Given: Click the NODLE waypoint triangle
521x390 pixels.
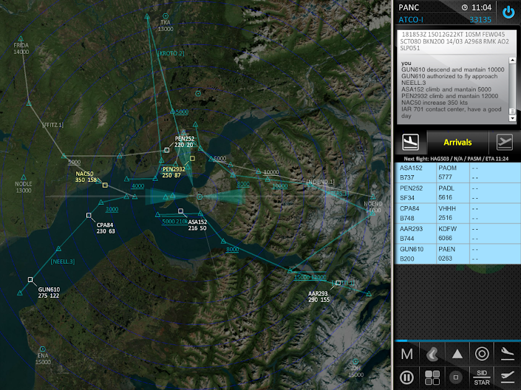Looking at the screenshot, I should tap(24, 178).
